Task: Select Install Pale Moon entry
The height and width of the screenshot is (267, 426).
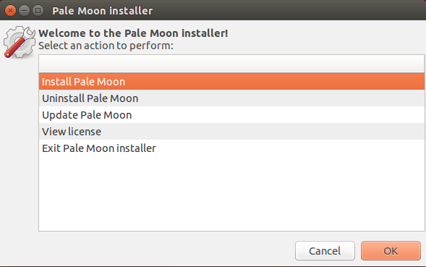Action: 231,82
